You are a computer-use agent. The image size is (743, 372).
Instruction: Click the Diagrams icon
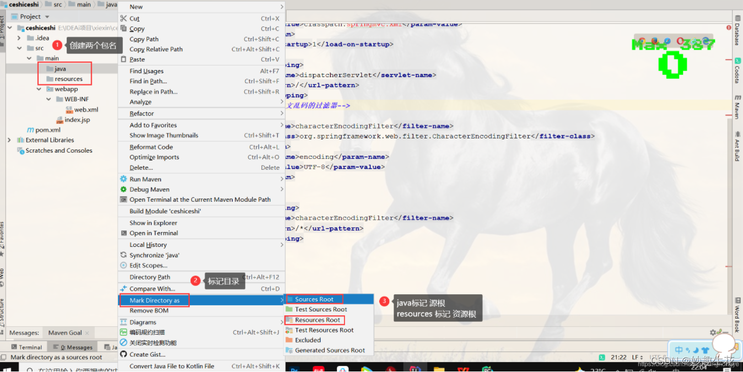coord(123,322)
